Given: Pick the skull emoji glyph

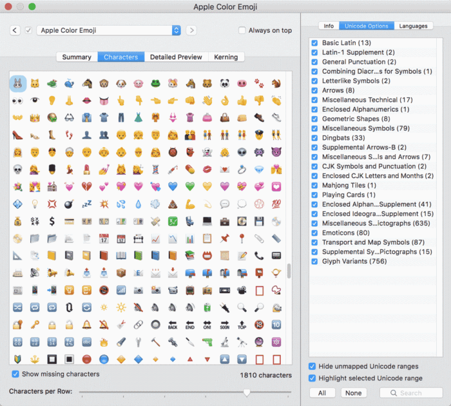Looking at the screenshot, I should [18, 169].
